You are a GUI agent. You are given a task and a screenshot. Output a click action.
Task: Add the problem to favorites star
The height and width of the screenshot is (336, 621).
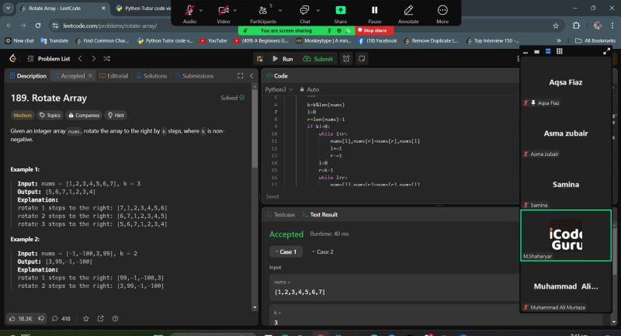(86, 319)
